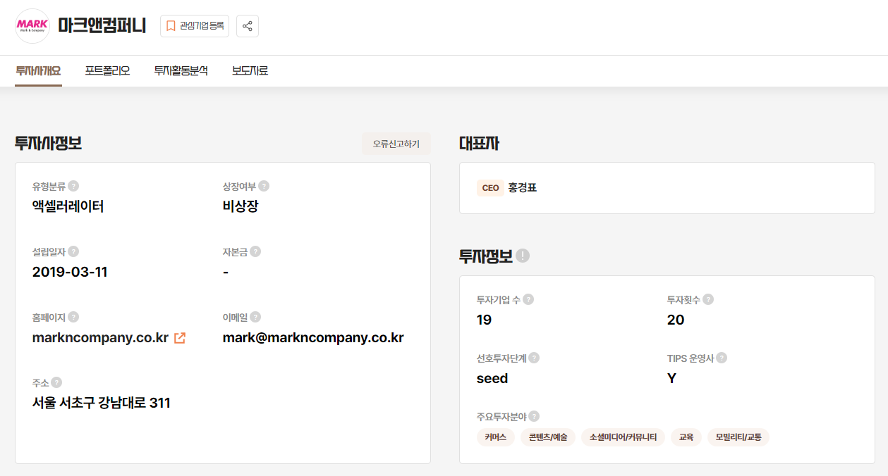888x476 pixels.
Task: Switch to the 포트폴리오 tab
Action: (107, 71)
